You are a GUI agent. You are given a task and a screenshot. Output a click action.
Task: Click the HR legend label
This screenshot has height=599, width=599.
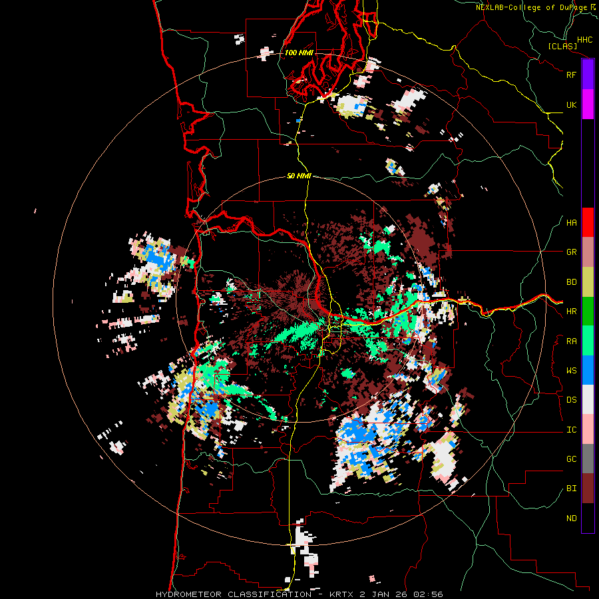(571, 311)
